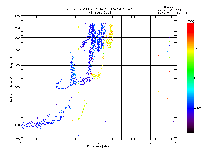
Task: Click the y-axis label '300'
Action: (x=17, y=65)
